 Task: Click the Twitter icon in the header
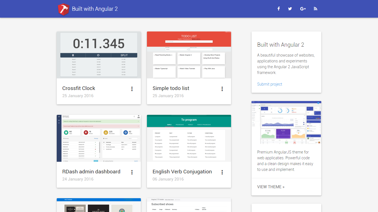(290, 9)
